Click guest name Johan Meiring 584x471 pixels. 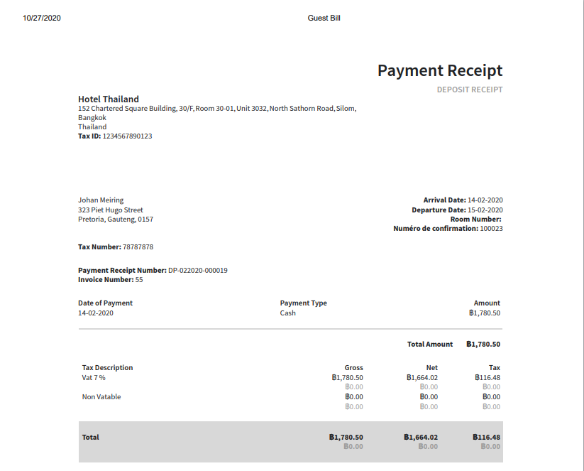101,200
